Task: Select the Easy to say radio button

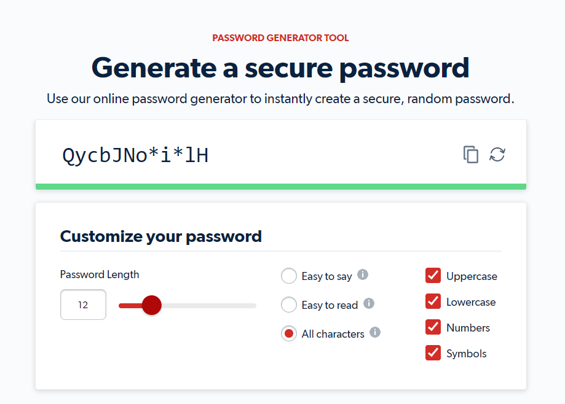Action: [289, 276]
